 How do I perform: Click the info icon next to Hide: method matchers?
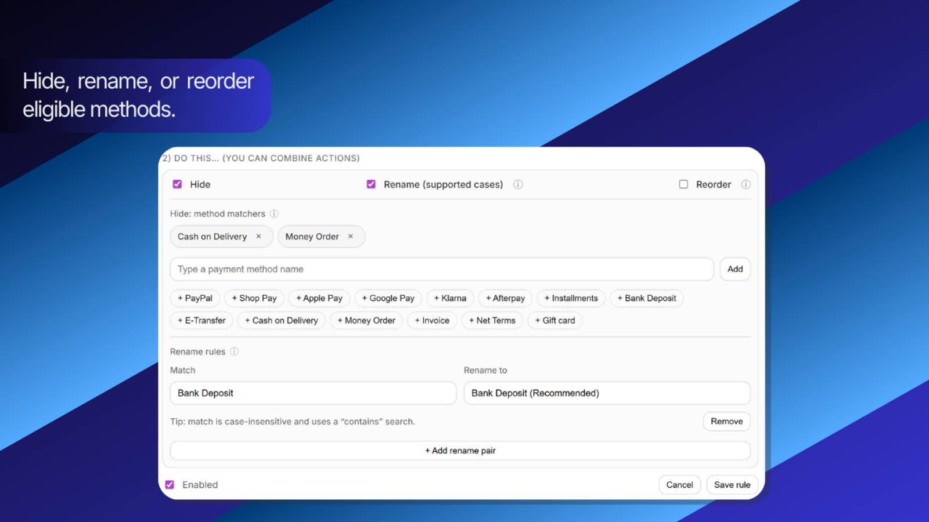click(x=273, y=213)
